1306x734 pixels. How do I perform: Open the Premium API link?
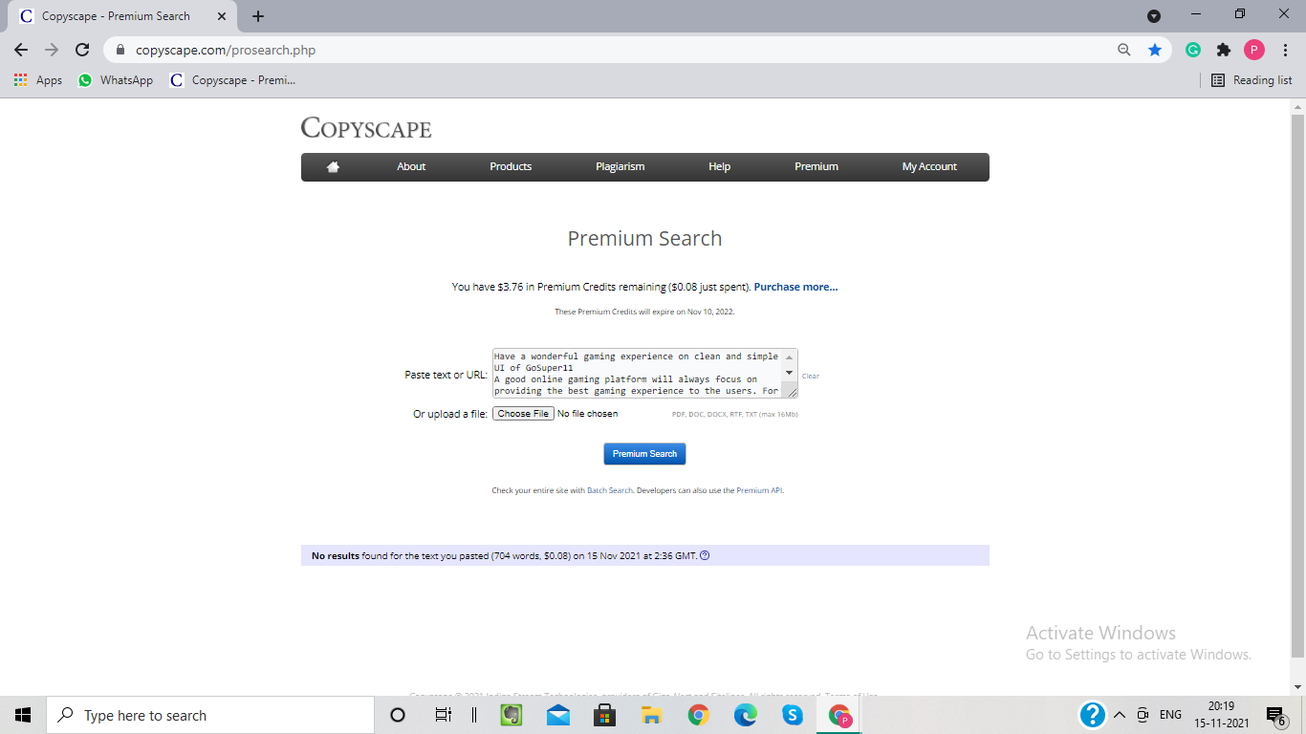pos(759,490)
